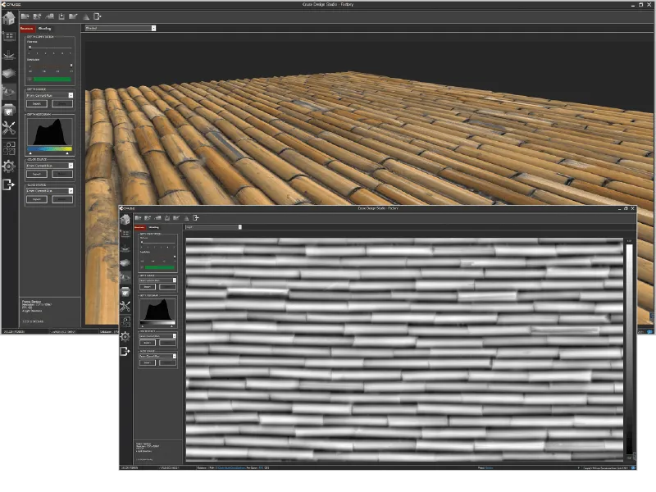Click the gear settings icon in the 3D view window sidebar

(x=9, y=166)
